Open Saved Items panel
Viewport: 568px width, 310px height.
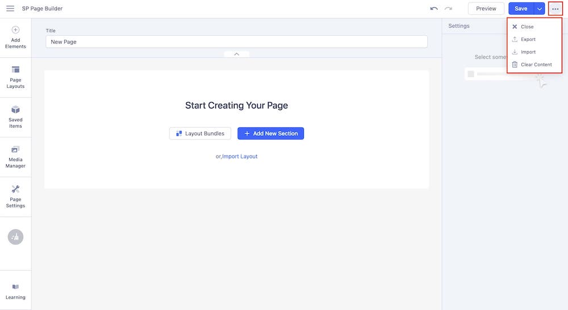pos(15,117)
